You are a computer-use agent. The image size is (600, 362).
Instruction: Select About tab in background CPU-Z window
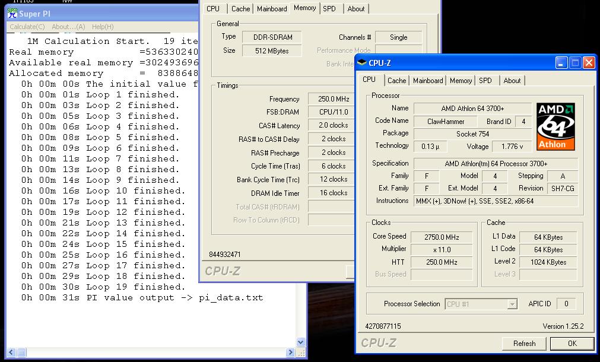pos(356,8)
